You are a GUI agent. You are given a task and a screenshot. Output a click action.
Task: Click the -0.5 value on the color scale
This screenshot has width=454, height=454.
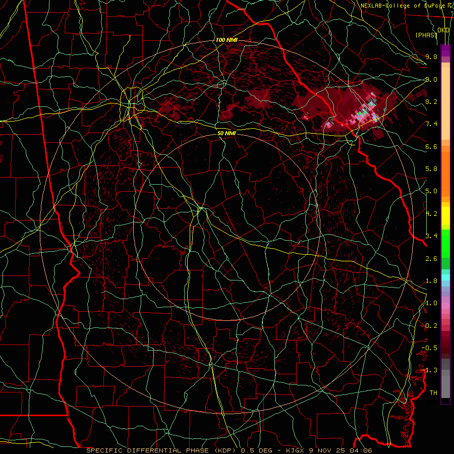coord(429,348)
